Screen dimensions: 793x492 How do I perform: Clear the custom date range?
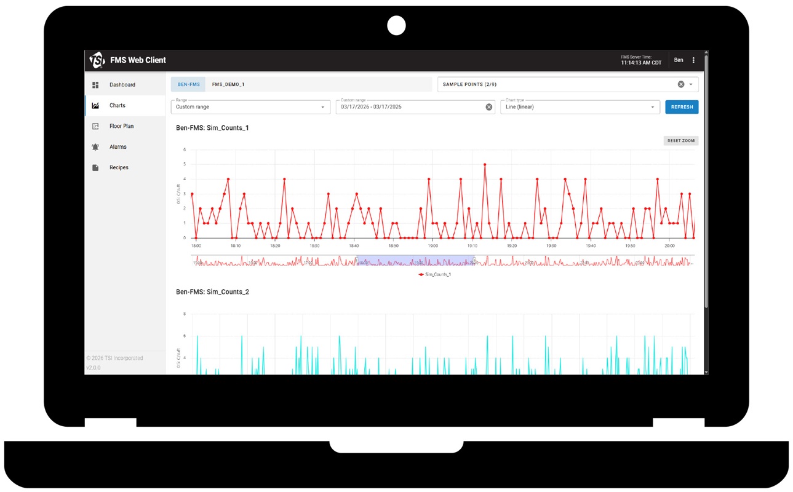pos(489,107)
